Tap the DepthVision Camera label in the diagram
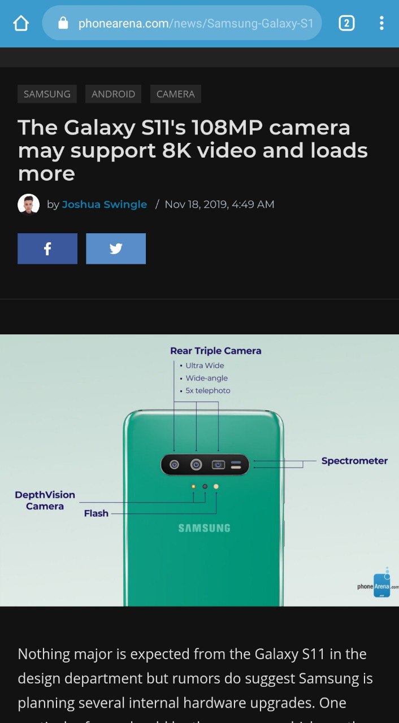Image resolution: width=399 pixels, height=723 pixels. pos(45,500)
